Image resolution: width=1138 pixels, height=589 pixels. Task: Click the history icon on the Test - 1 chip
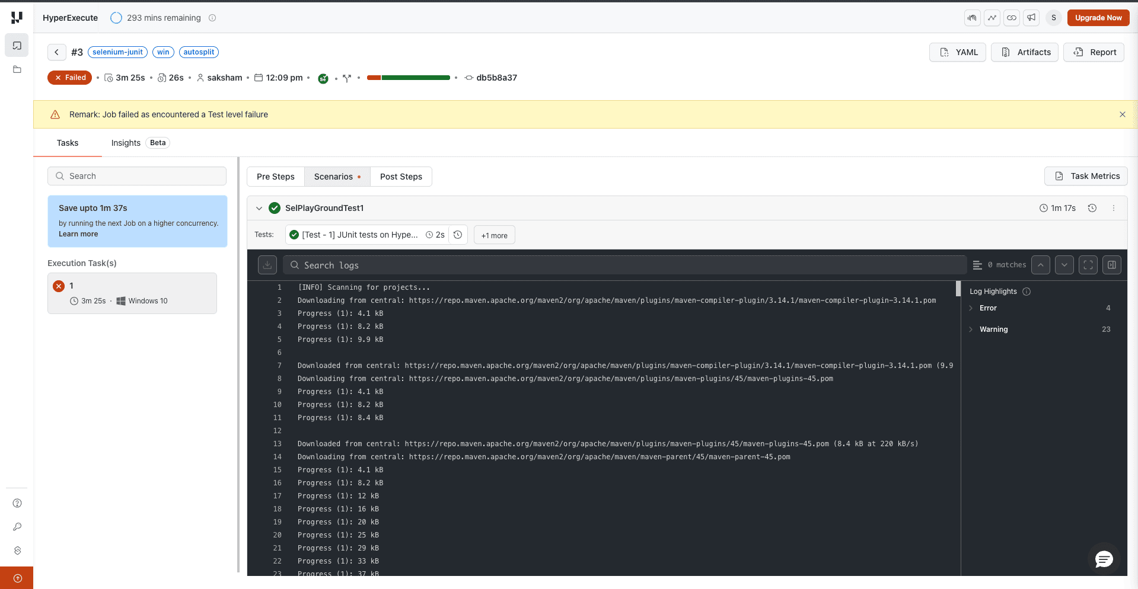click(x=458, y=235)
